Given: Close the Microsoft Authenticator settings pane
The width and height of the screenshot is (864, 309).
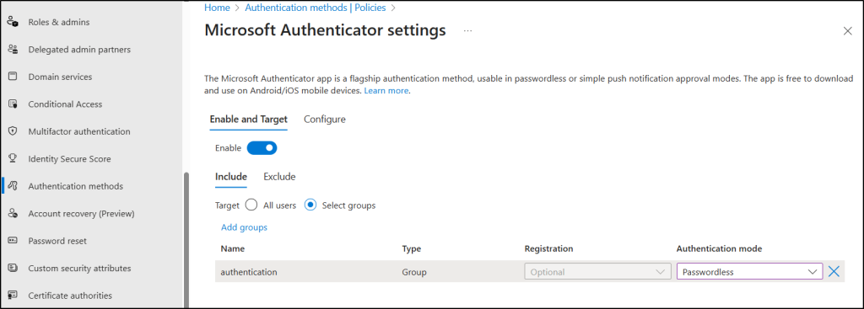Looking at the screenshot, I should tap(847, 31).
